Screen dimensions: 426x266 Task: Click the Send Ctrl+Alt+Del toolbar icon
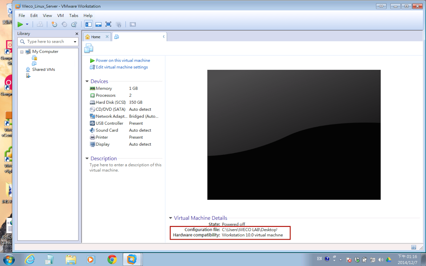(x=40, y=24)
